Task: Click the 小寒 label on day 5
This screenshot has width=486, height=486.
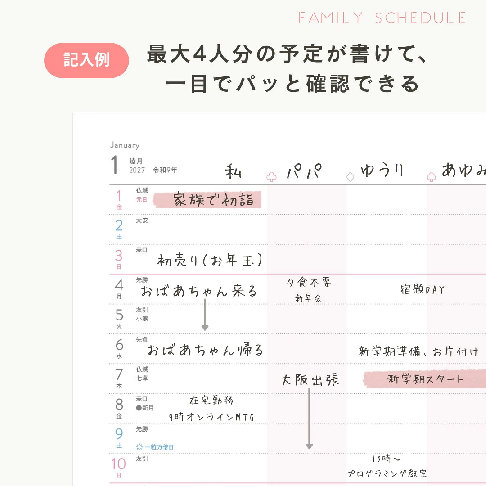Action: point(142,318)
